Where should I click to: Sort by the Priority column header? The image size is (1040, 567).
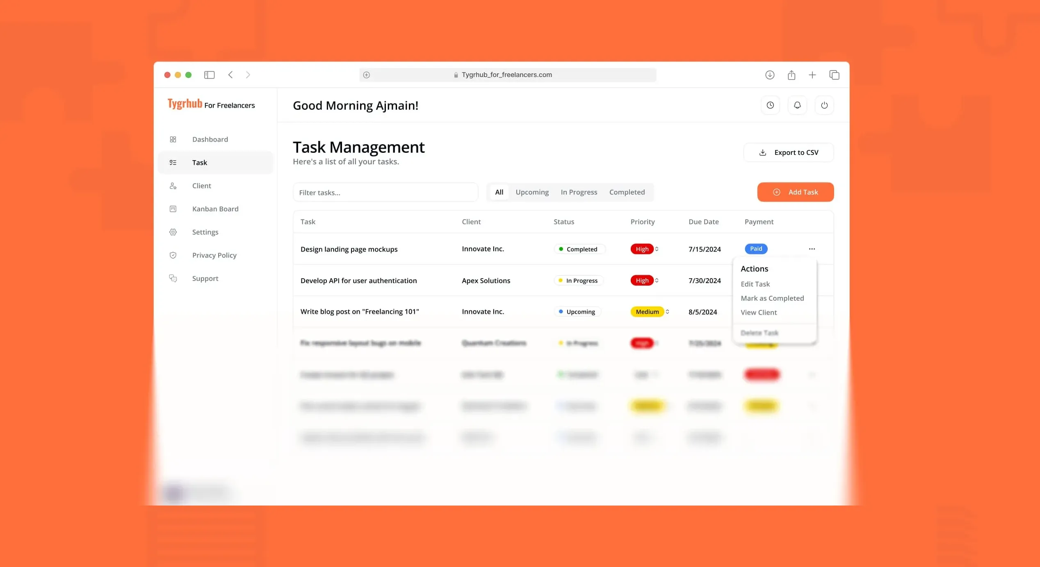pos(643,222)
